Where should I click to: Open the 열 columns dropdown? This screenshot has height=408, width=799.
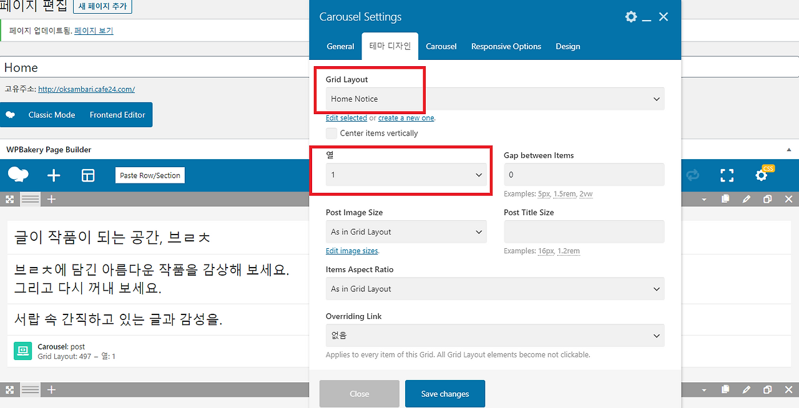tap(406, 175)
